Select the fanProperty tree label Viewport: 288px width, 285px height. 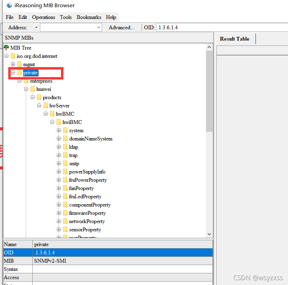pos(81,188)
